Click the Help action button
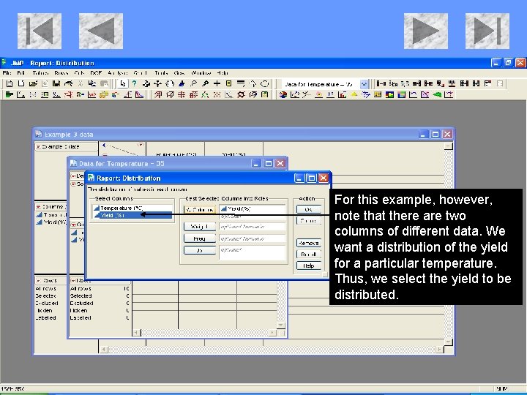527x395 pixels. pyautogui.click(x=309, y=266)
